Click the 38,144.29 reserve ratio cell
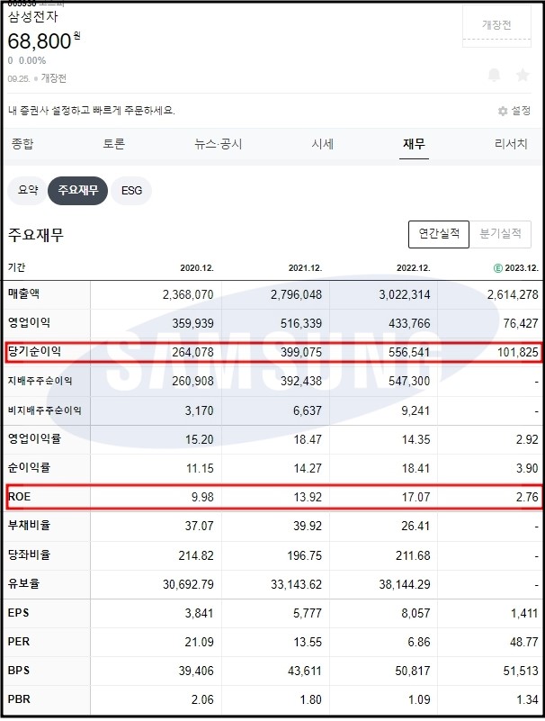The image size is (545, 721). (x=405, y=584)
